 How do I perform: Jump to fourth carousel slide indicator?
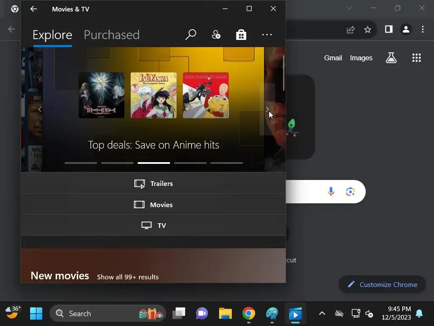(190, 163)
